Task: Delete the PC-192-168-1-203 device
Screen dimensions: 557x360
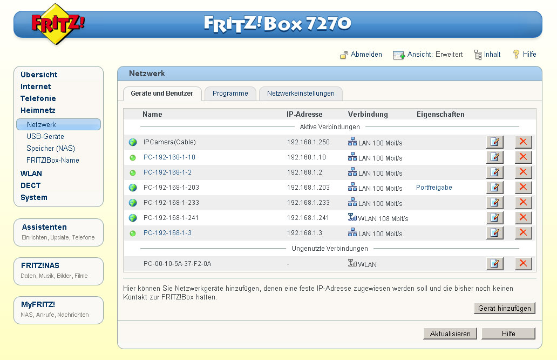Action: [x=523, y=188]
